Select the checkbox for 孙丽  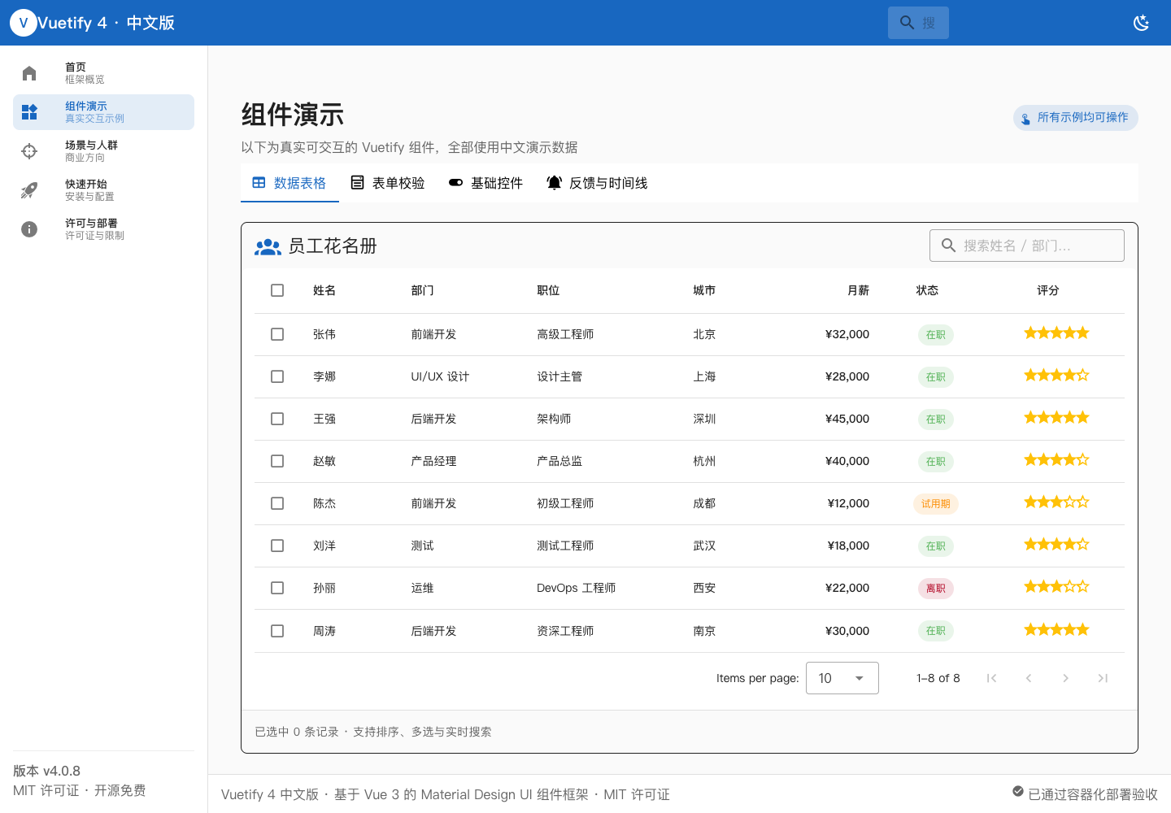pyautogui.click(x=277, y=588)
